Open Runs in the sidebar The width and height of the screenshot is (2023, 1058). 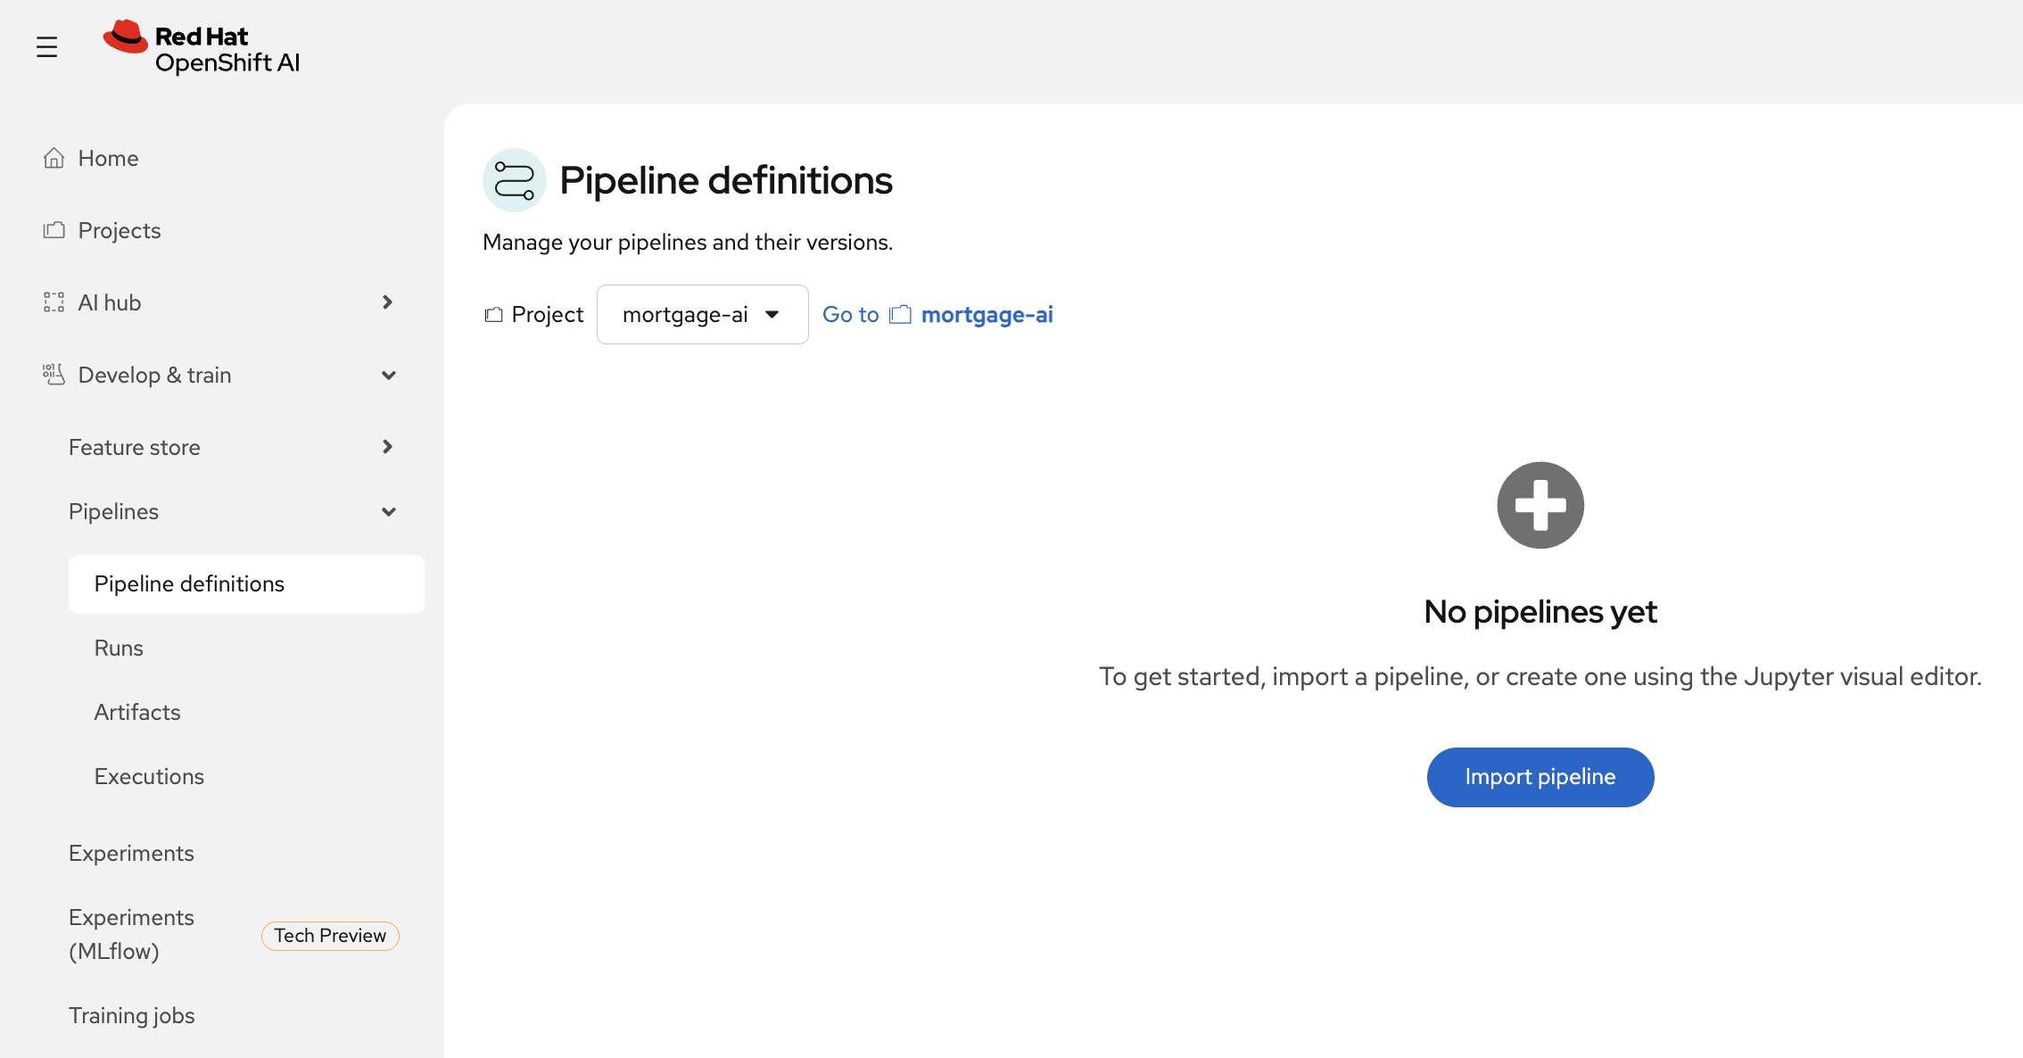(119, 648)
